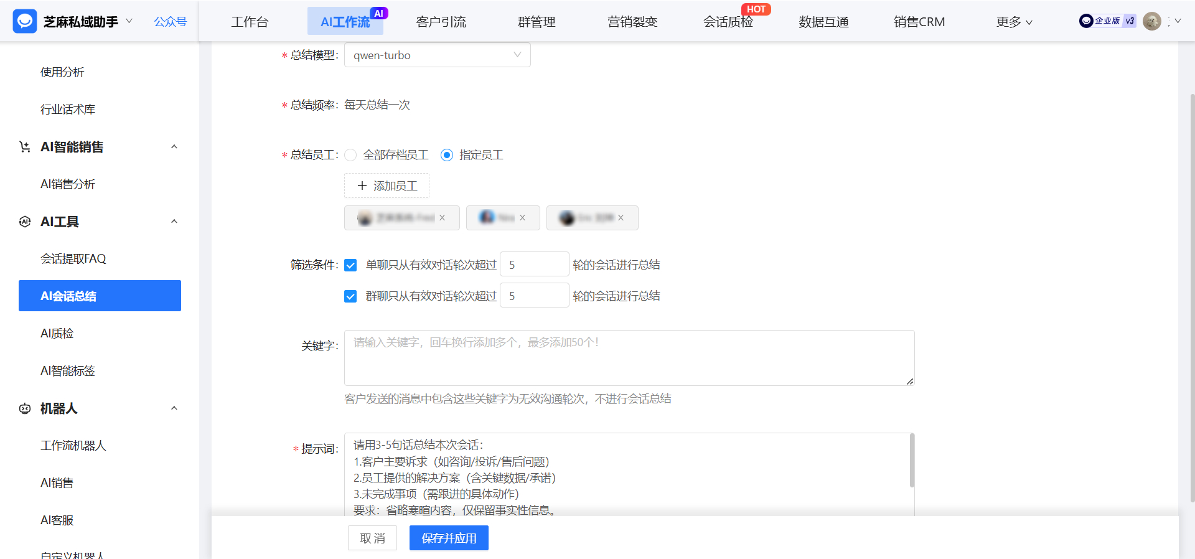Click the 每天总结一次 frequency text
1195x559 pixels.
click(x=377, y=105)
